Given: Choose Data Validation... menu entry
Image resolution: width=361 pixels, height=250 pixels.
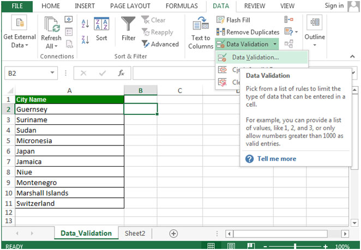Looking at the screenshot, I should (262, 57).
